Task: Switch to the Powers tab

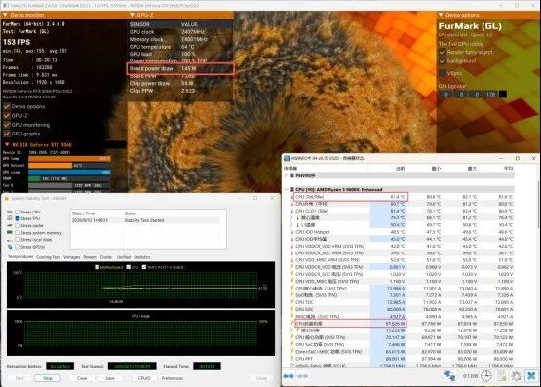Action: pyautogui.click(x=90, y=257)
